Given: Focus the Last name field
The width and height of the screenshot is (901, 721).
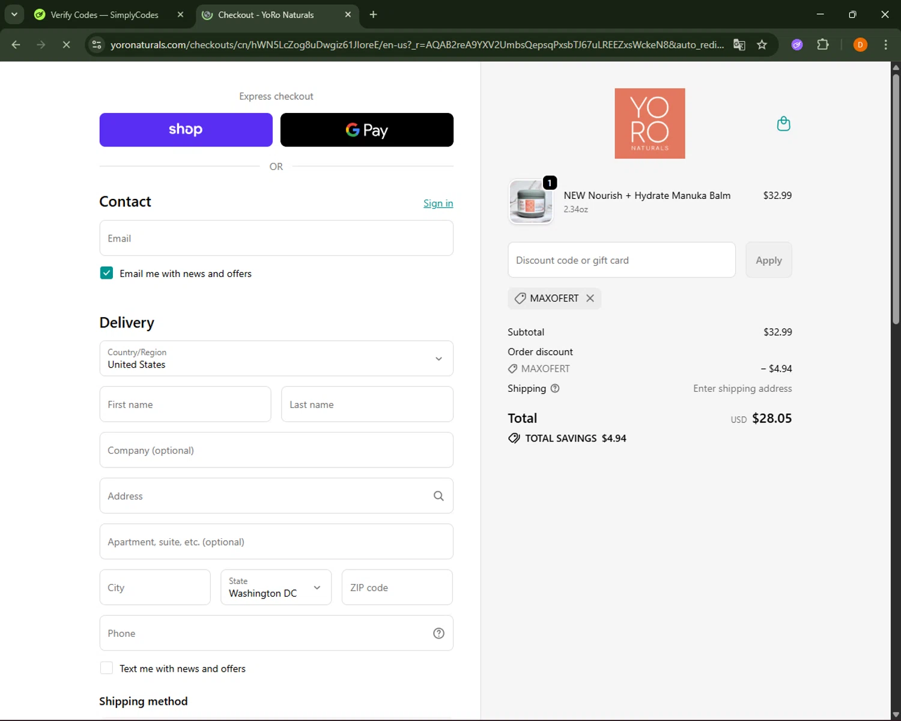Looking at the screenshot, I should pyautogui.click(x=367, y=404).
